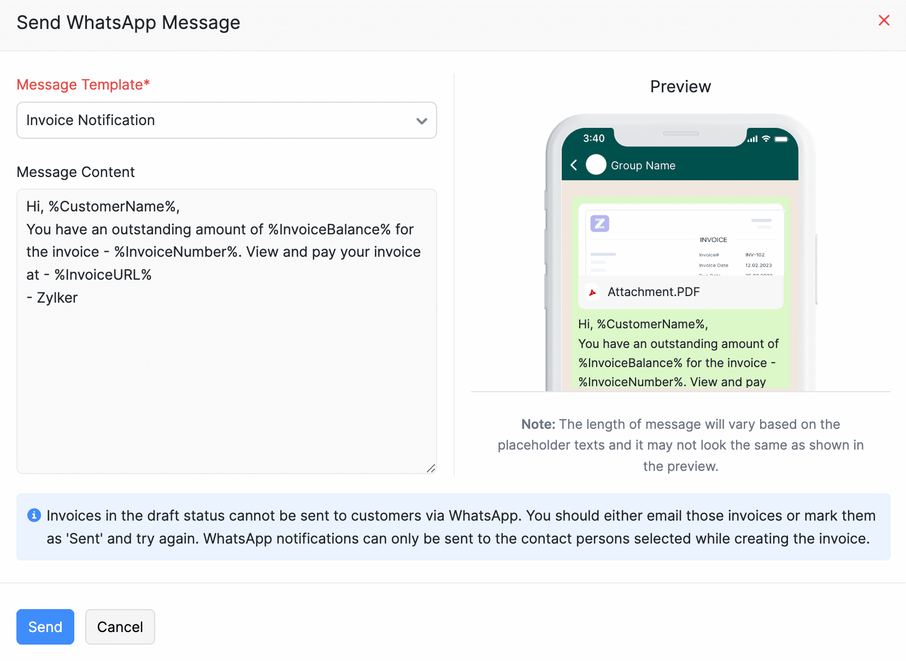
Task: Click the signal strength icon on the phone
Action: [752, 139]
